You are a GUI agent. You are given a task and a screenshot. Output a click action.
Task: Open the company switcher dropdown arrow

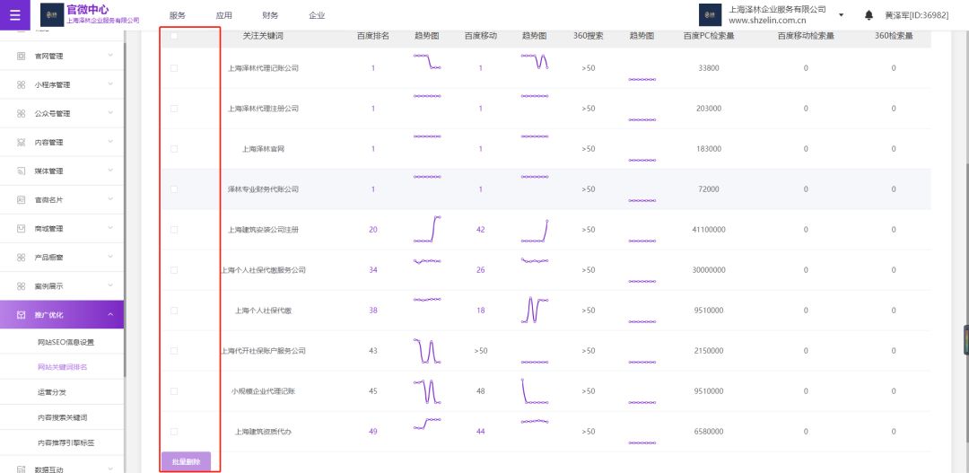pos(841,15)
